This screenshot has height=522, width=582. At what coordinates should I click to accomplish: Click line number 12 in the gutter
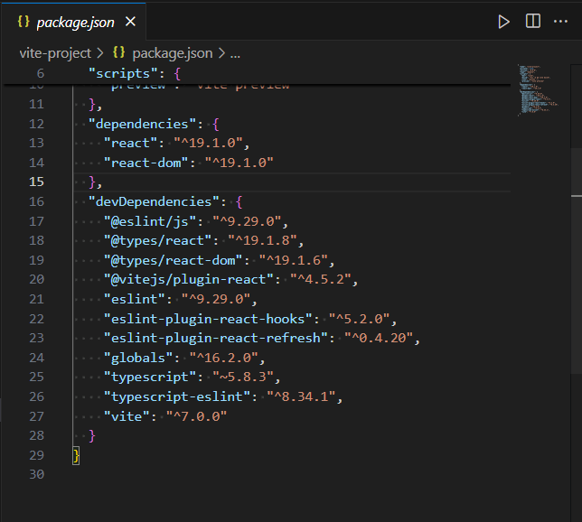tap(36, 124)
